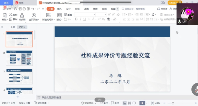Open the Insert (插入) ribbon tab
198x106 pixels.
pos(59,9)
